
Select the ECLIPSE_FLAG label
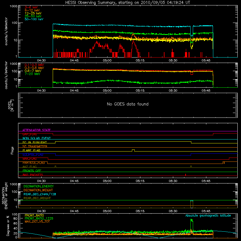(x=33, y=155)
